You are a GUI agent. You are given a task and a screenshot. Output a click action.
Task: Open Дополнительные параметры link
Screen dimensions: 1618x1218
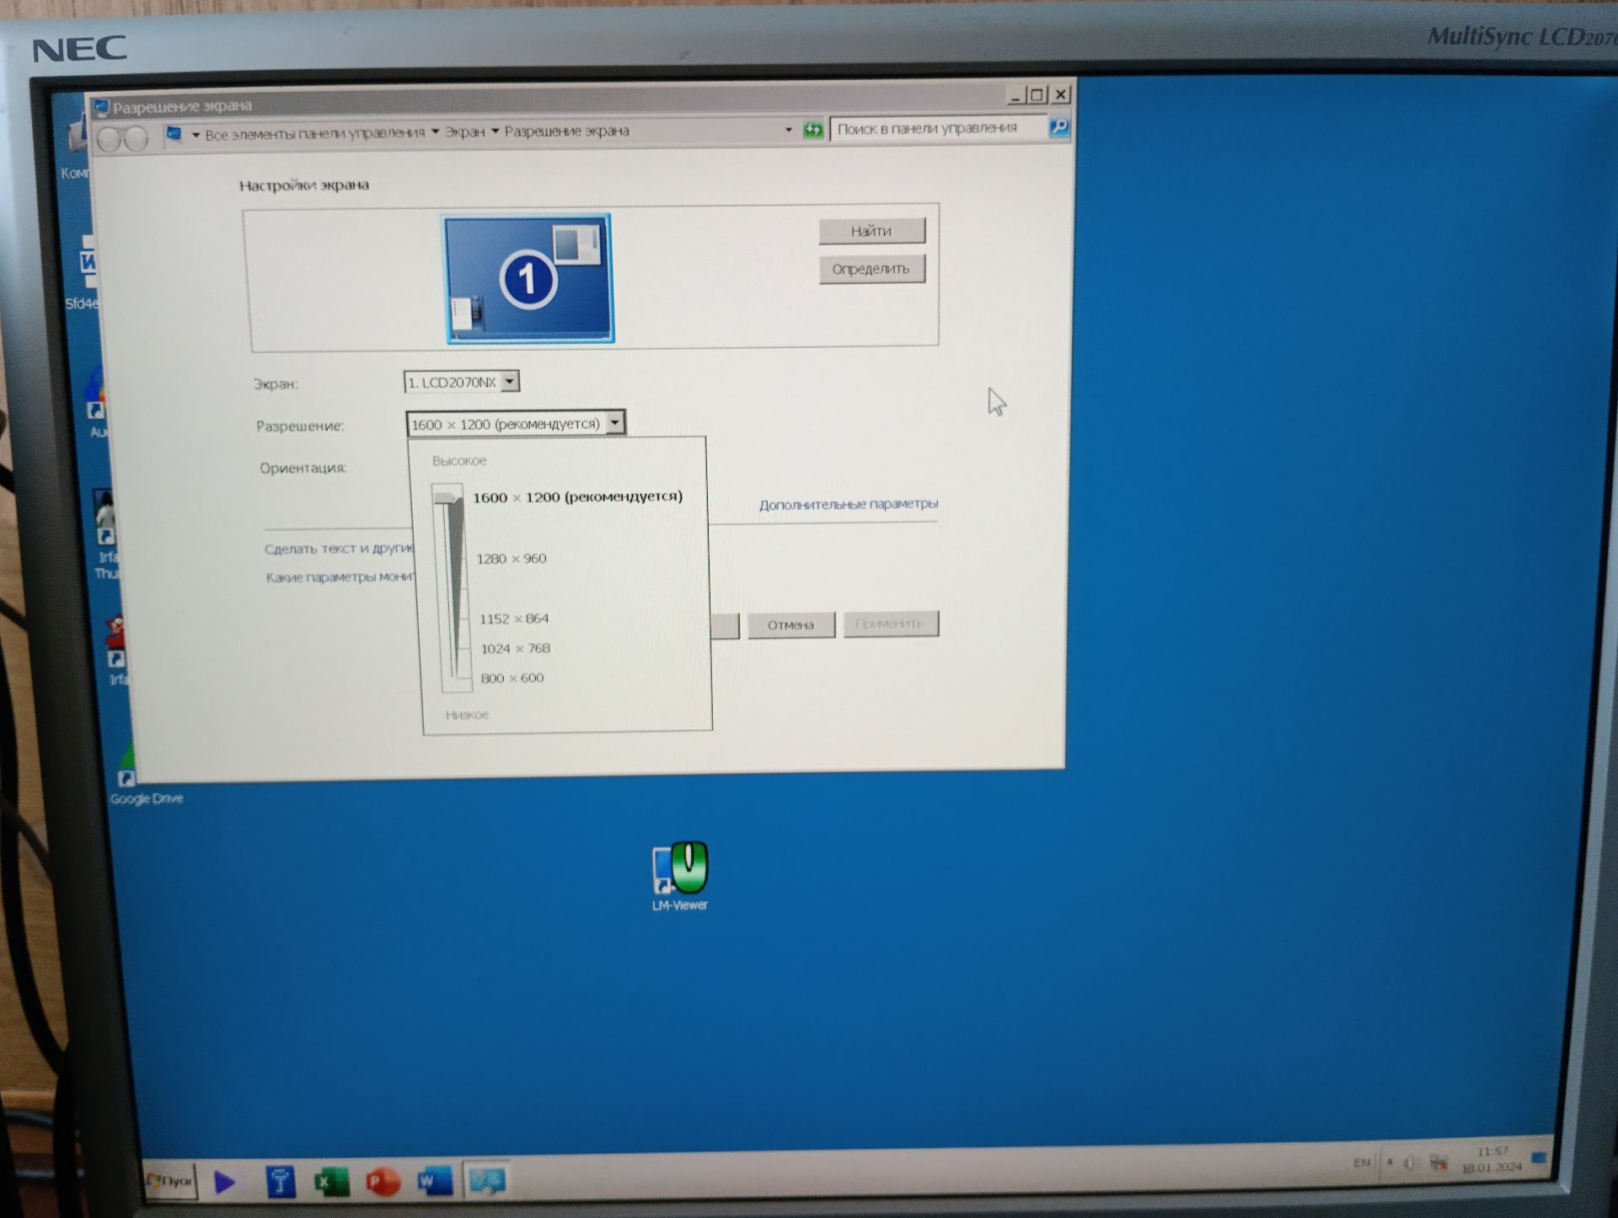[848, 504]
